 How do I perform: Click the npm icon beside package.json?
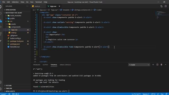[x=8, y=44]
